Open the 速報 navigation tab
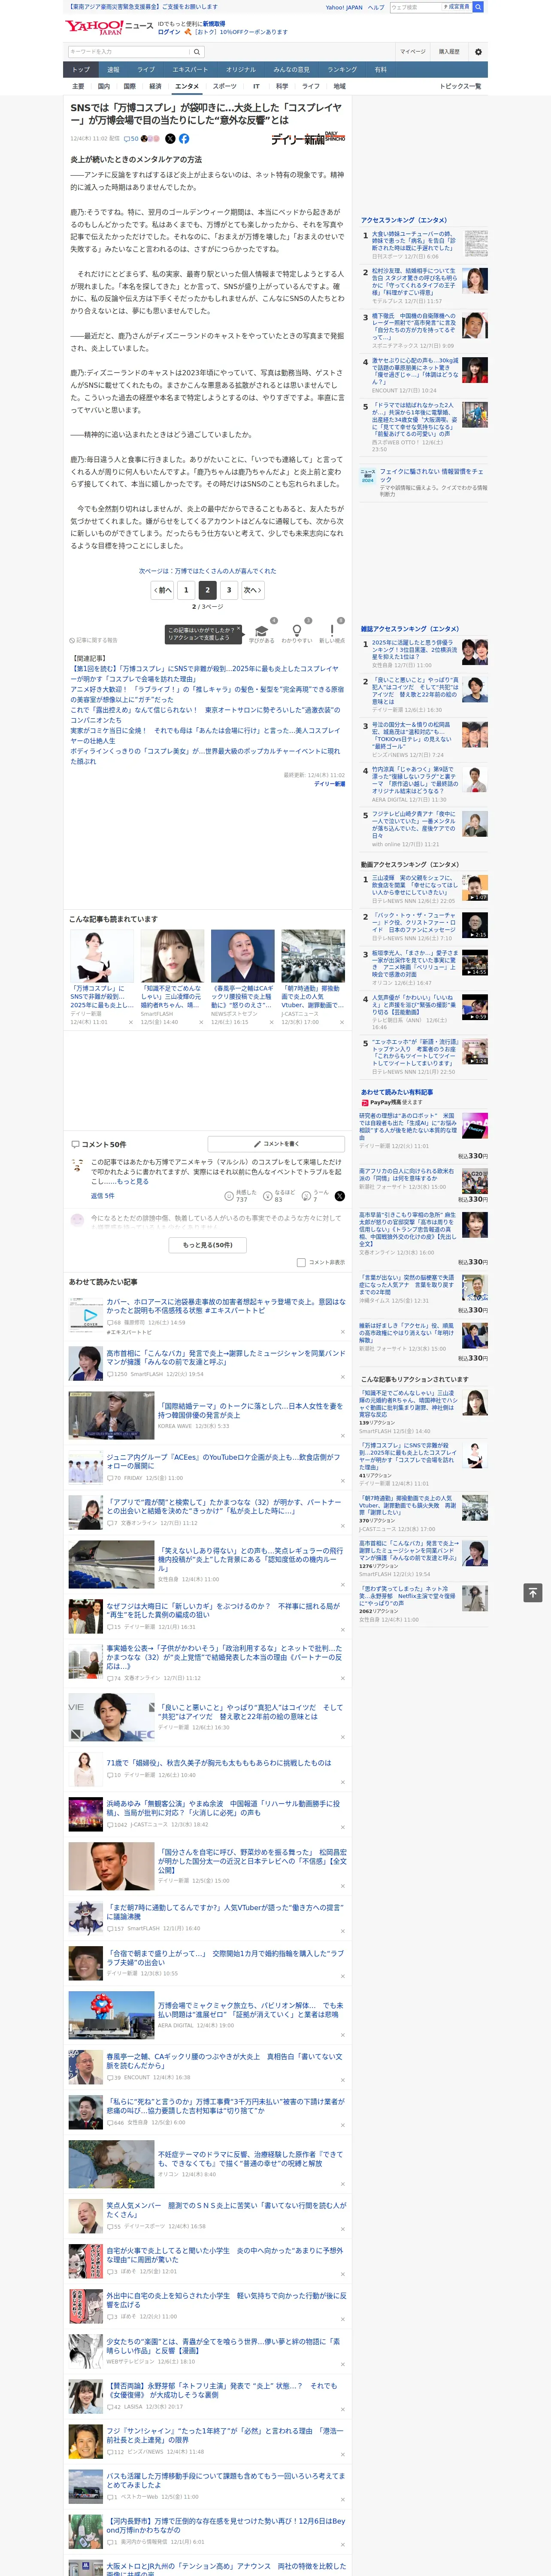 coord(113,70)
